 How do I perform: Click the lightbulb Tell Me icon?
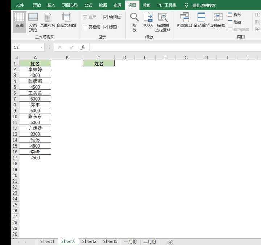coord(186,5)
